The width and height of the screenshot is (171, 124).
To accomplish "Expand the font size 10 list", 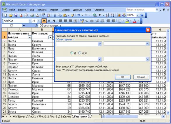I will click(39, 21).
